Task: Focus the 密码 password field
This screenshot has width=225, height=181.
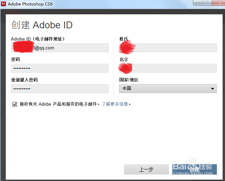Action: (x=60, y=68)
